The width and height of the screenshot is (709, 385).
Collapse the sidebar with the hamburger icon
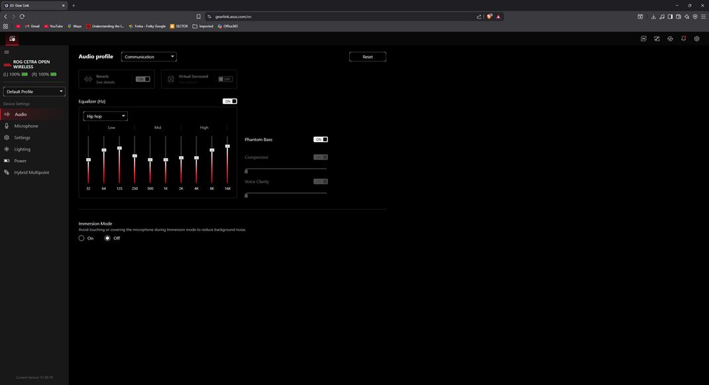point(7,52)
